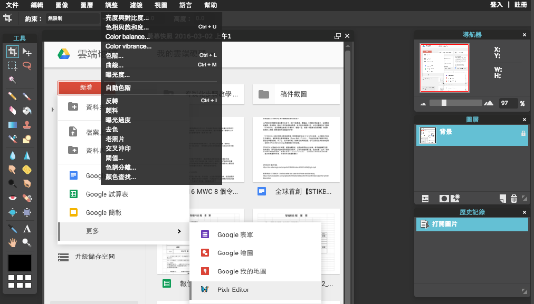Select the Dodge tool
Image resolution: width=534 pixels, height=304 pixels.
(x=13, y=184)
